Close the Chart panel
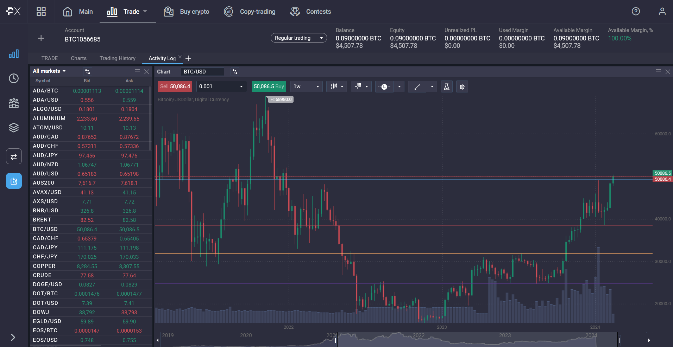 pos(668,72)
